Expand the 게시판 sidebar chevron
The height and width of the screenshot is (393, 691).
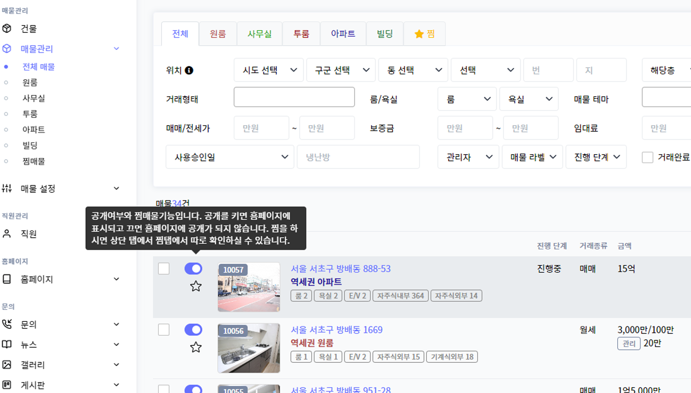pyautogui.click(x=117, y=385)
